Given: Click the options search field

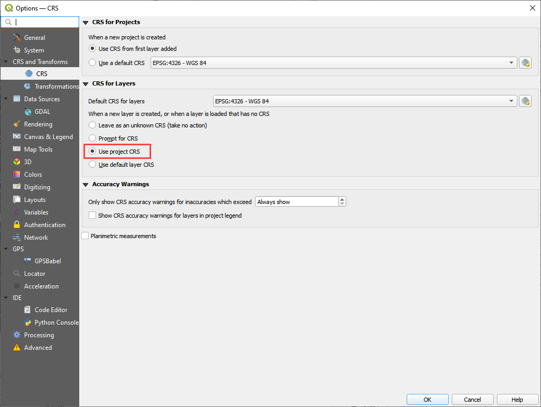Looking at the screenshot, I should (45, 22).
